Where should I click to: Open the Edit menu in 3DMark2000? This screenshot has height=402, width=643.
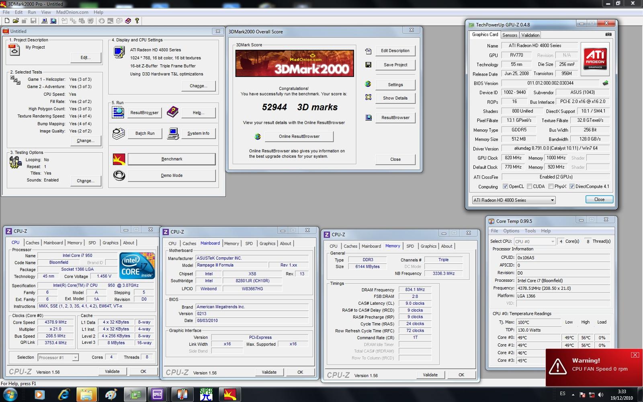pos(18,12)
